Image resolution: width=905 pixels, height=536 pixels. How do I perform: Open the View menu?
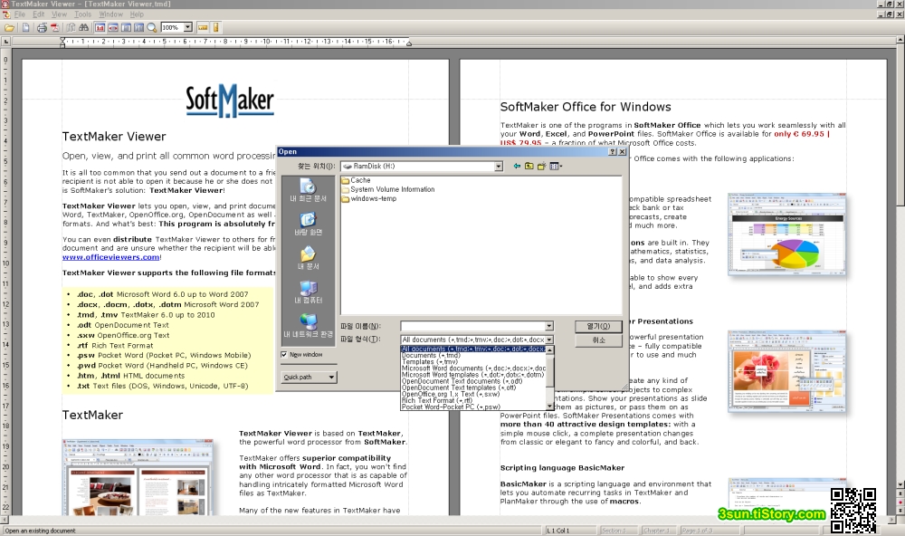[x=60, y=14]
